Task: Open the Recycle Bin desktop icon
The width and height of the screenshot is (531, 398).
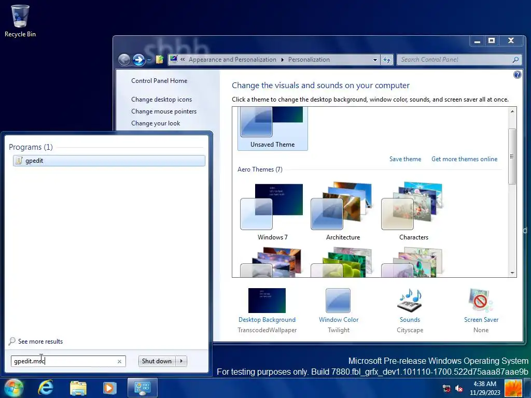Action: [x=20, y=20]
